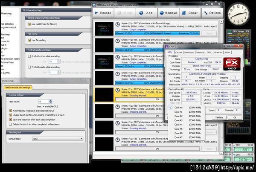Start batch with the Encode button
This screenshot has width=256, height=172.
pyautogui.click(x=103, y=13)
